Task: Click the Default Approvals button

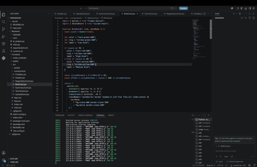Action: [x=235, y=162]
